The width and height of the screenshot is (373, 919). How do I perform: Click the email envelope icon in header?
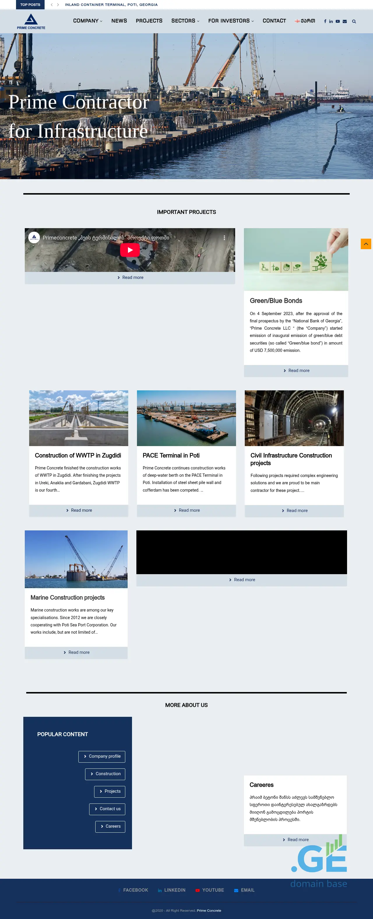coord(344,21)
